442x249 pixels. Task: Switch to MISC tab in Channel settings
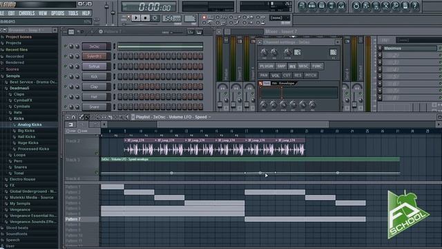point(304,66)
